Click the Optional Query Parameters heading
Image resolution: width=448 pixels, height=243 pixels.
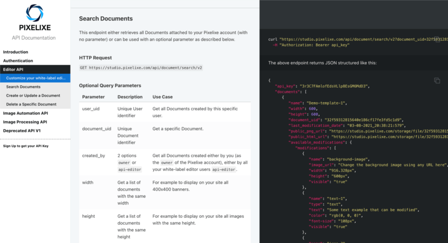click(110, 85)
